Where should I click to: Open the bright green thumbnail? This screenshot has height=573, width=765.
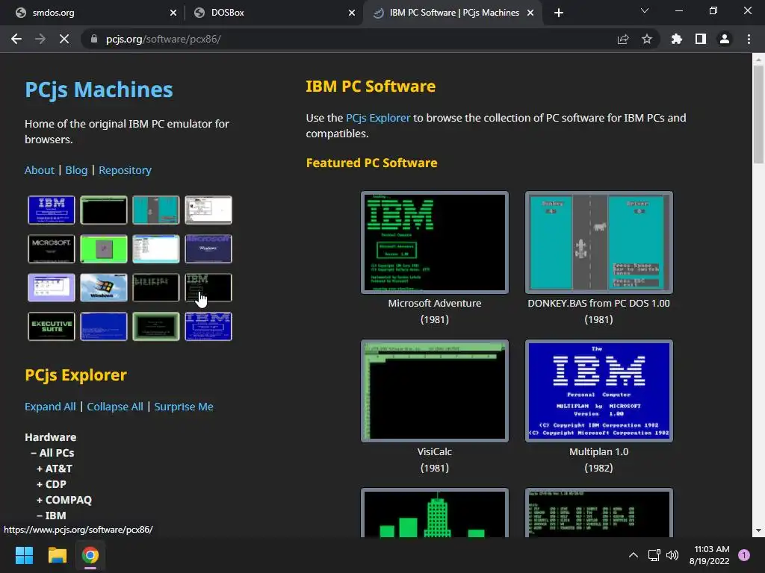coord(103,248)
